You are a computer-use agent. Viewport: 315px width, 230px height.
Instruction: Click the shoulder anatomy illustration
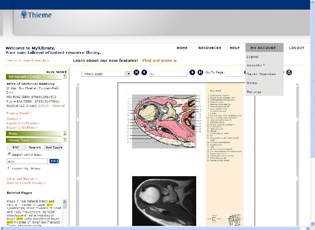click(164, 121)
